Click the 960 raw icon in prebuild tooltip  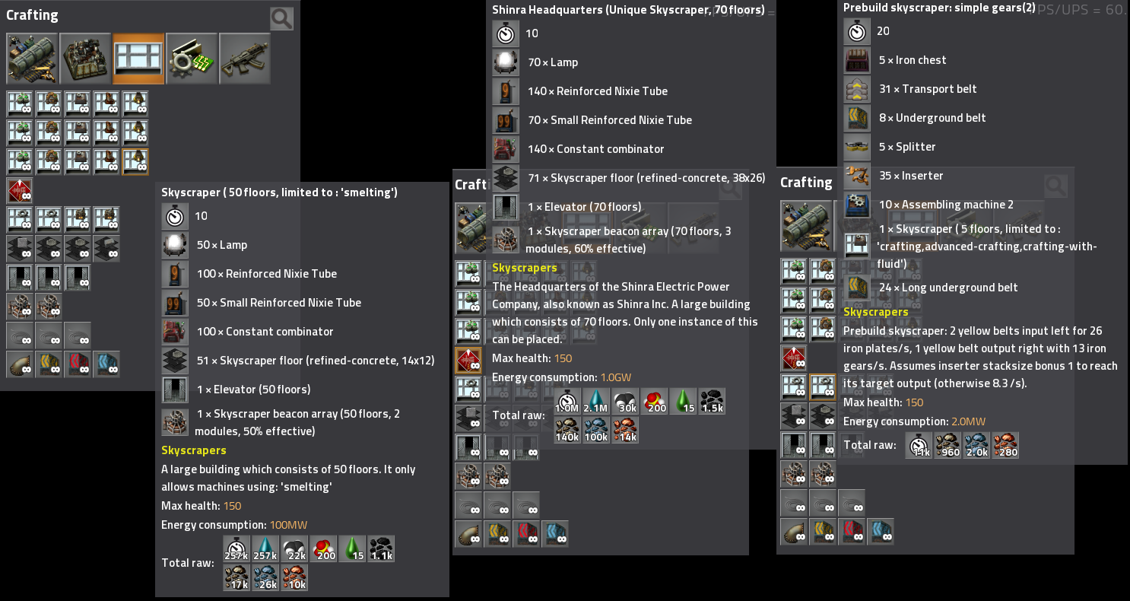pos(947,446)
